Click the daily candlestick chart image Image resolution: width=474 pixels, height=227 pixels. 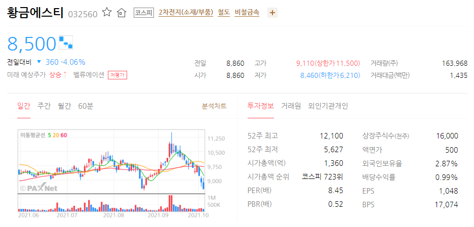tap(111, 161)
